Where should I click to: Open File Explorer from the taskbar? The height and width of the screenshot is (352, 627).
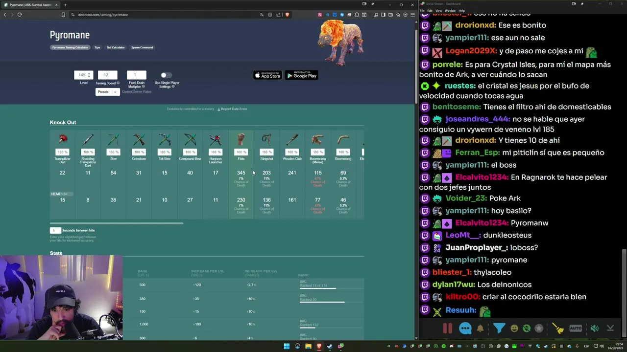308,346
